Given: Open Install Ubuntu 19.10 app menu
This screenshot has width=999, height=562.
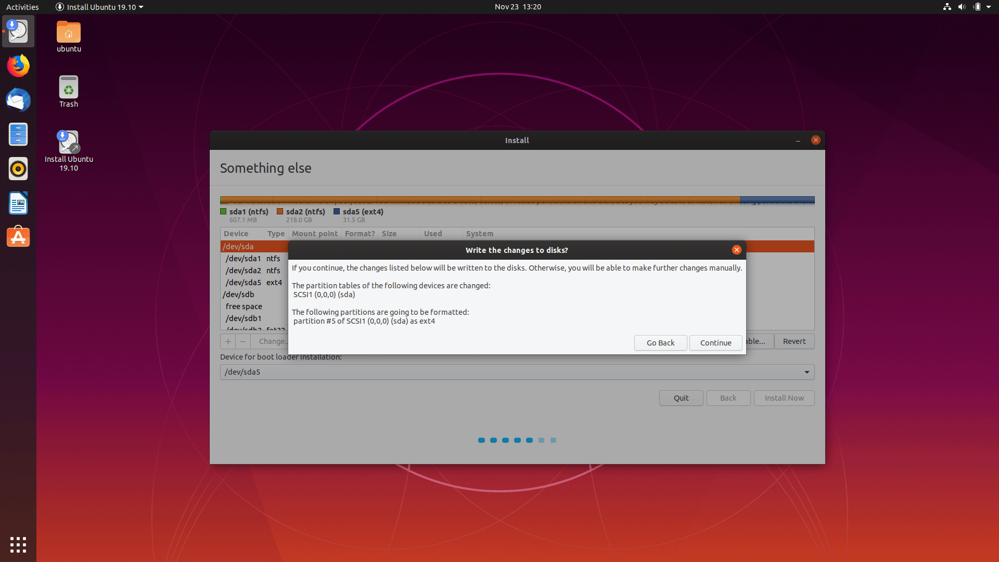Looking at the screenshot, I should point(99,7).
